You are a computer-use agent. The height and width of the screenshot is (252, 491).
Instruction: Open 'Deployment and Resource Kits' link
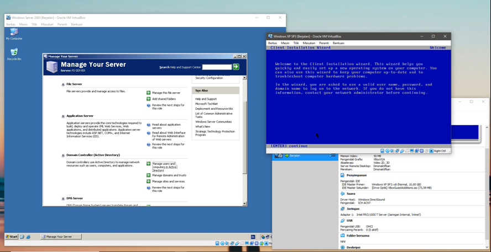point(214,109)
